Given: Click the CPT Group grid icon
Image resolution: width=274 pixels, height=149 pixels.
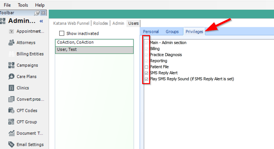Looking at the screenshot, I should tap(11, 122).
